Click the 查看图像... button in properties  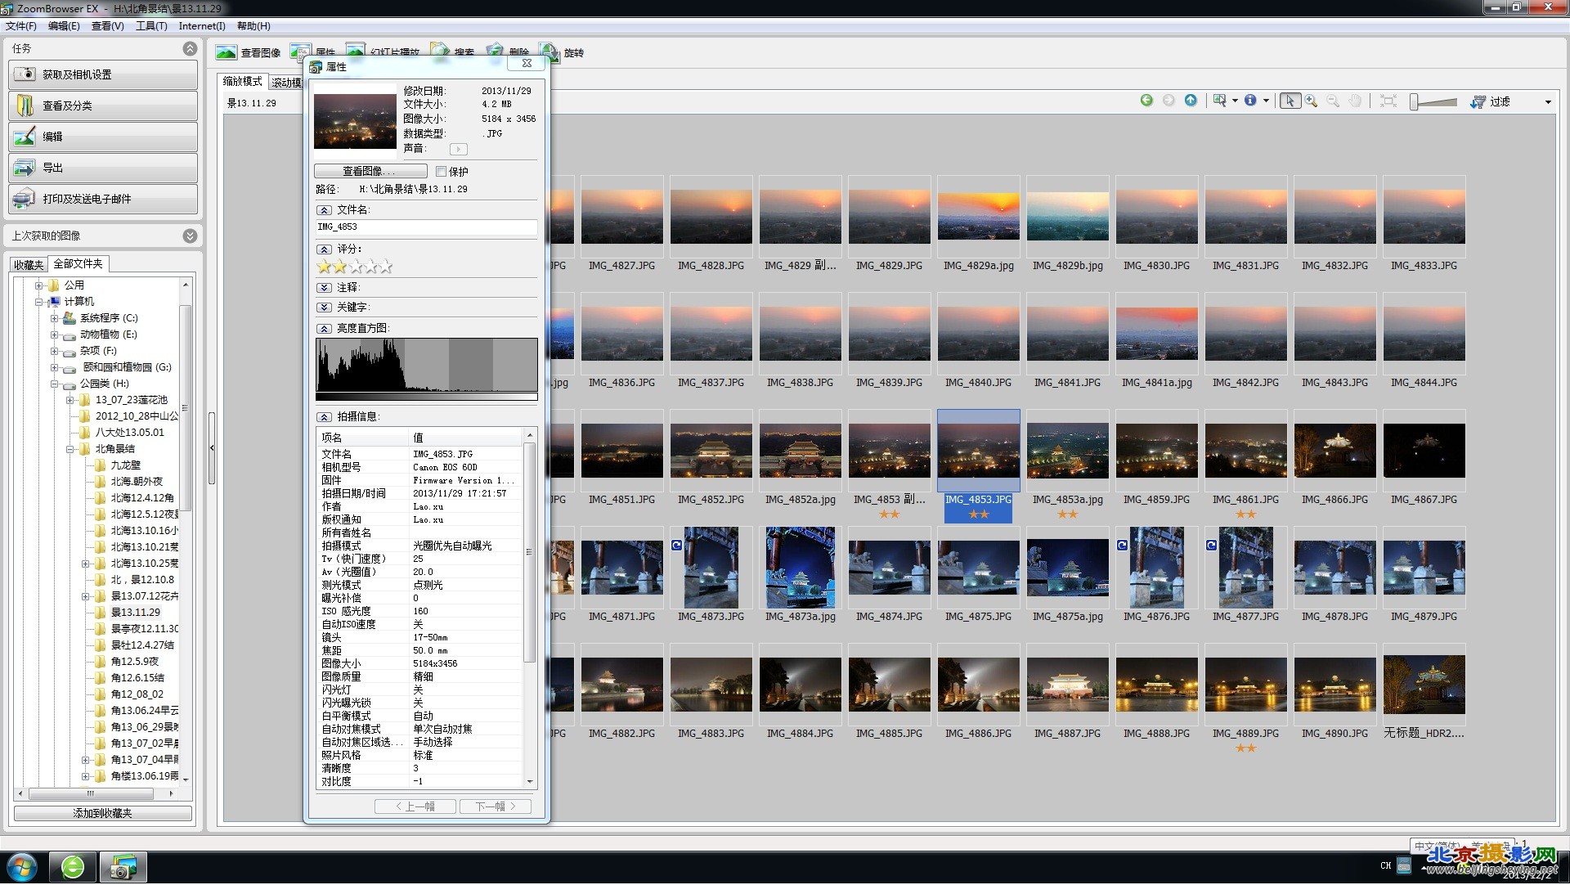(370, 171)
